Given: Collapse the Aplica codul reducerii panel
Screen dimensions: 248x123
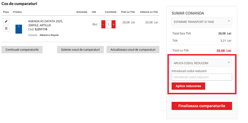Looking at the screenshot, I should (x=198, y=63).
